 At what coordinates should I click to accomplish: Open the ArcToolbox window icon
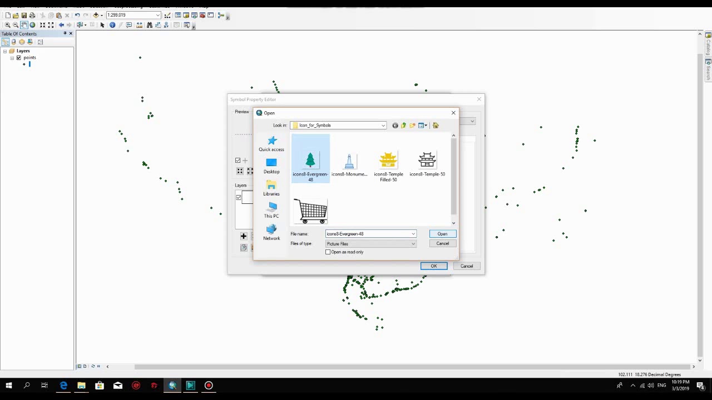point(202,15)
